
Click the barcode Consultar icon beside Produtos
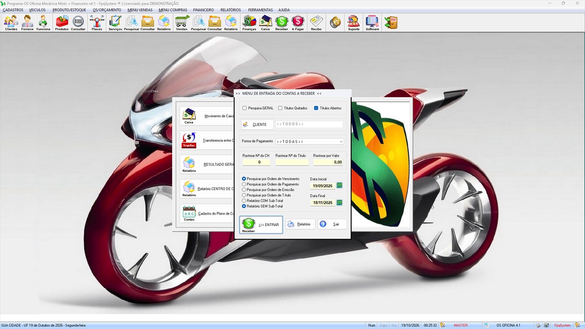[78, 23]
